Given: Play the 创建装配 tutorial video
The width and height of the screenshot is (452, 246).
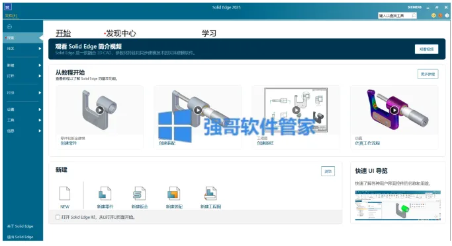Looking at the screenshot, I should tap(198, 110).
